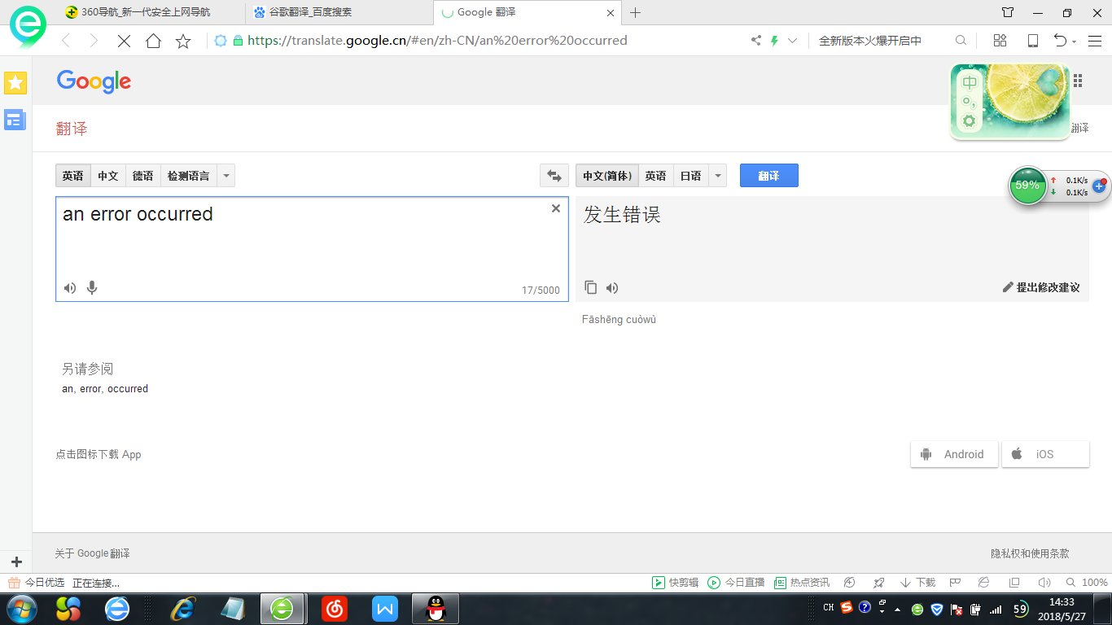Image resolution: width=1112 pixels, height=625 pixels.
Task: Start voice input with microphone icon
Action: [x=91, y=287]
